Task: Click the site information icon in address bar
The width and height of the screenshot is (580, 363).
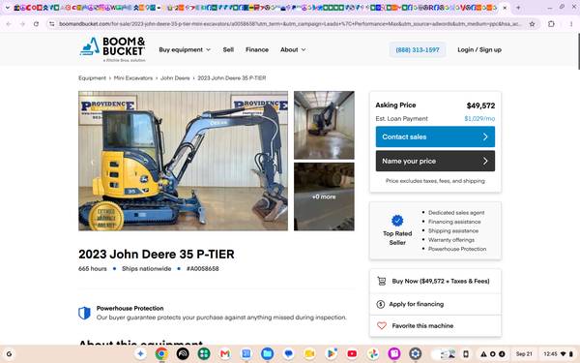Action: (52, 23)
